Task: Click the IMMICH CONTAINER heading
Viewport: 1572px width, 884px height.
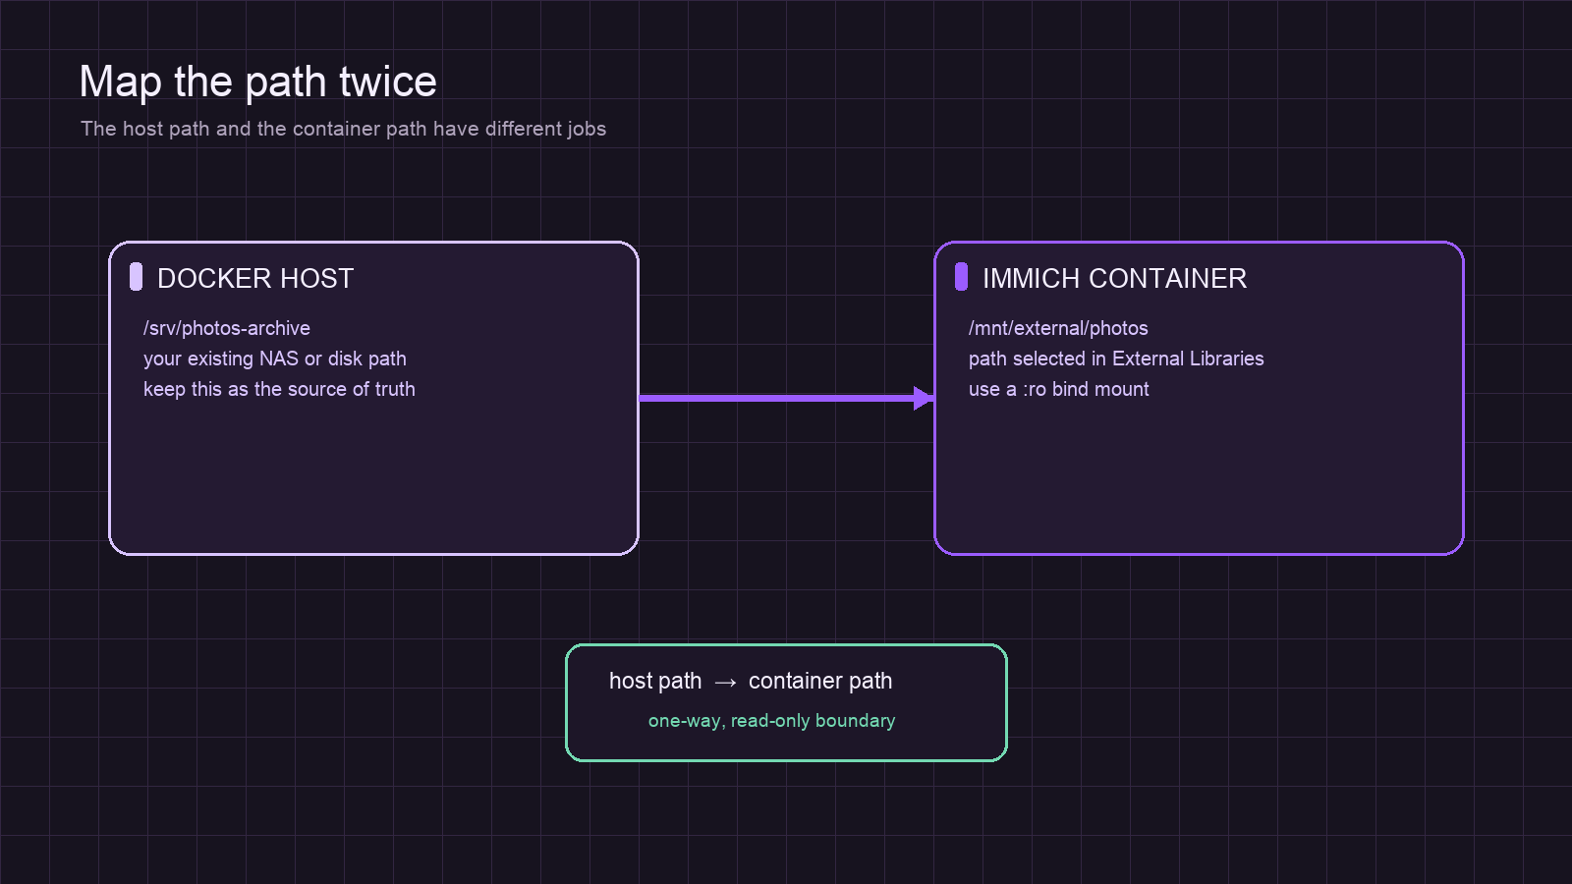Action: (x=1115, y=278)
